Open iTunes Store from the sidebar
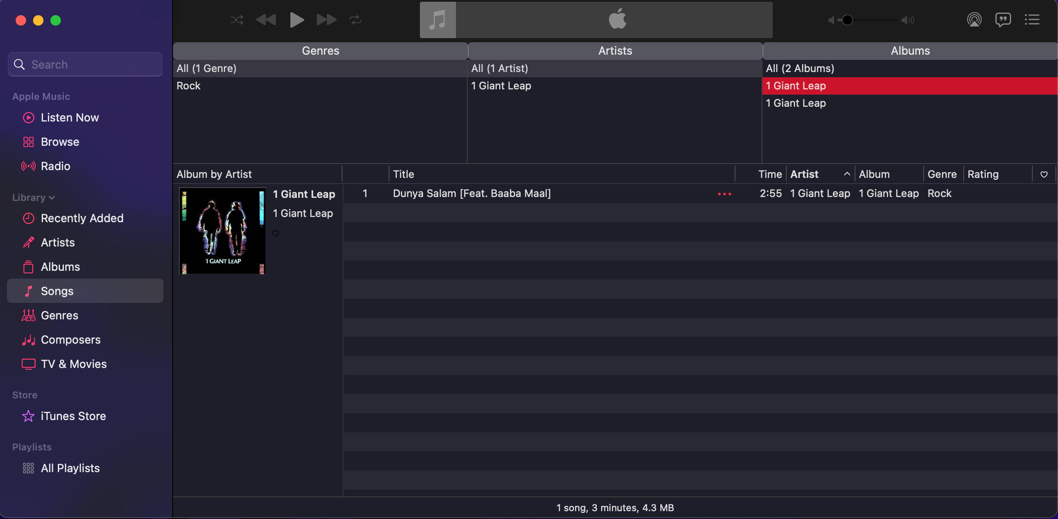 (x=73, y=416)
